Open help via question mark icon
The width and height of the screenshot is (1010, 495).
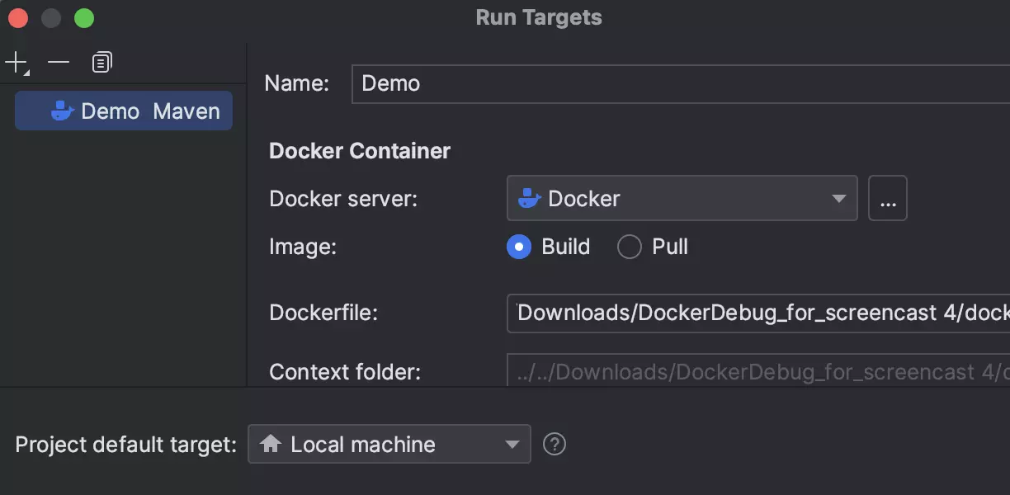(x=555, y=445)
